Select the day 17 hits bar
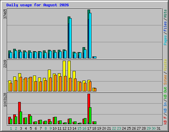 tap(89, 14)
